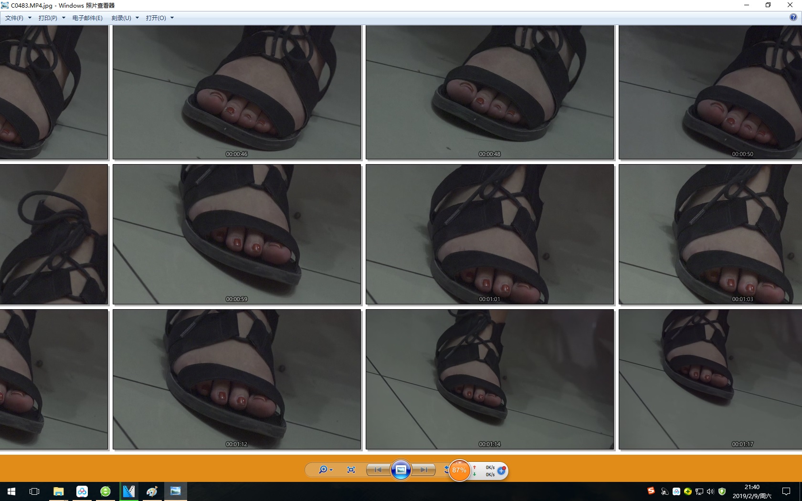Restore down the photo viewer window

click(x=768, y=5)
